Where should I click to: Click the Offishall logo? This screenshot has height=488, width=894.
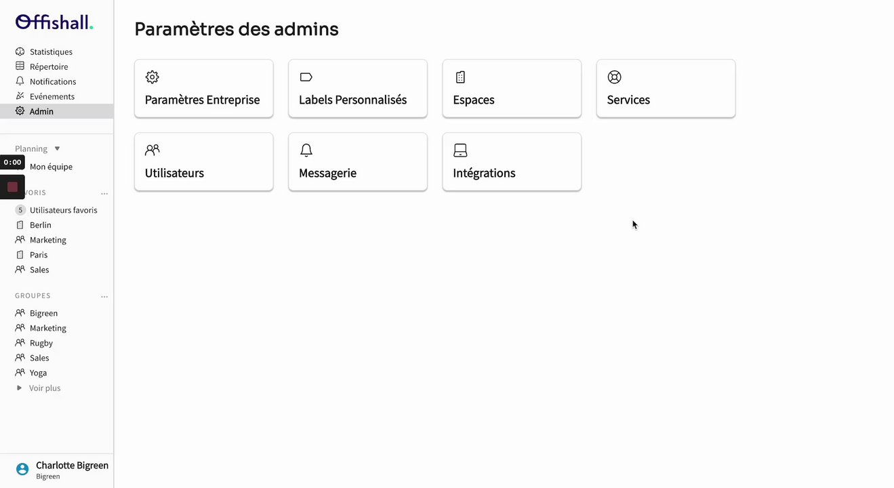coord(54,22)
